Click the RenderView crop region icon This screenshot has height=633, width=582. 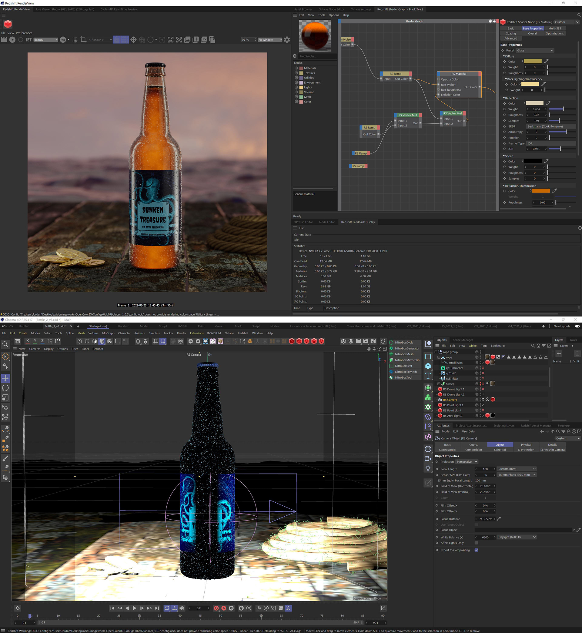83,40
